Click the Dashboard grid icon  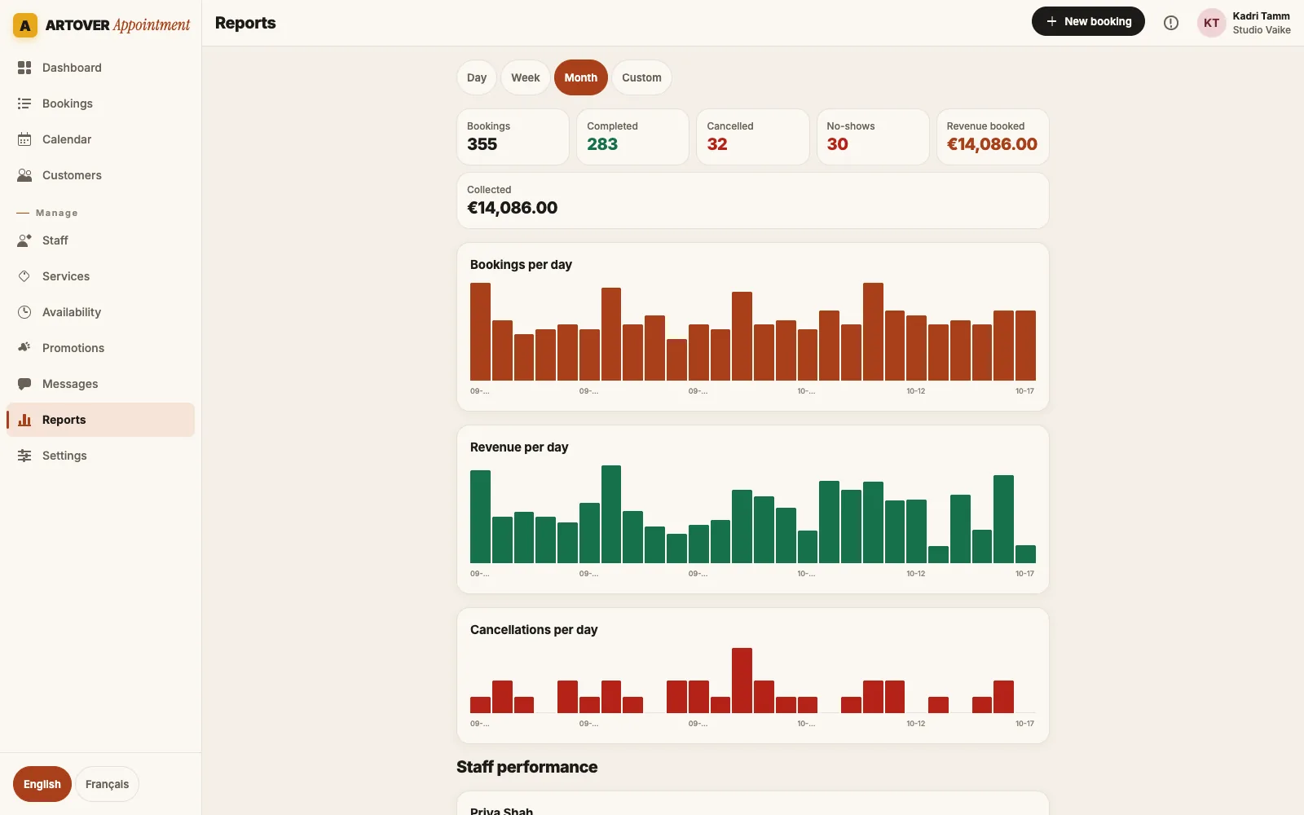tap(24, 68)
